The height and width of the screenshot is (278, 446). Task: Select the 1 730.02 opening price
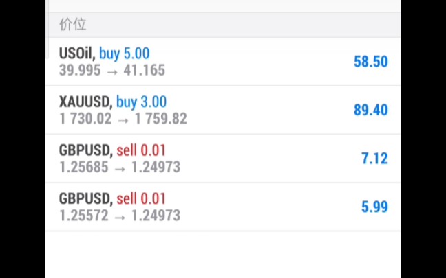(85, 119)
